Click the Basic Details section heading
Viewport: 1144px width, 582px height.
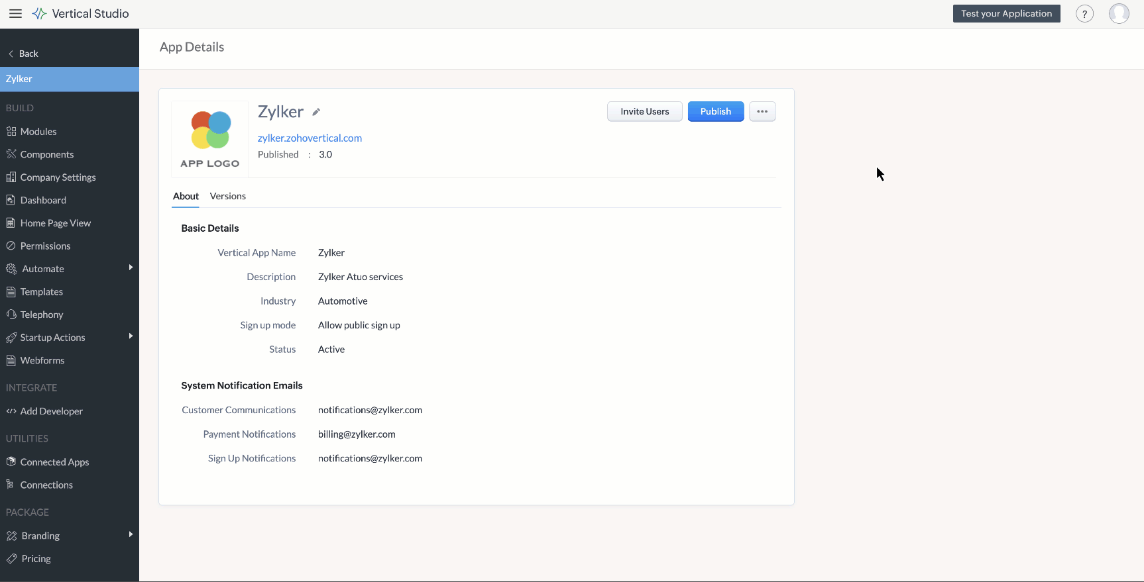210,228
